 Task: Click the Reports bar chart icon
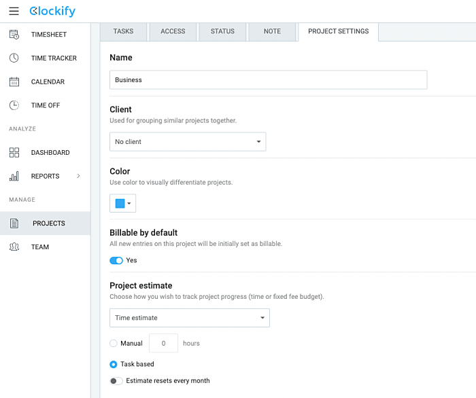click(14, 177)
